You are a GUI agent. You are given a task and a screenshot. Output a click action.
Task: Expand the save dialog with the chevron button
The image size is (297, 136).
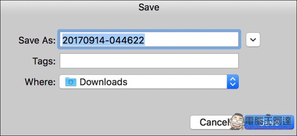pos(253,40)
